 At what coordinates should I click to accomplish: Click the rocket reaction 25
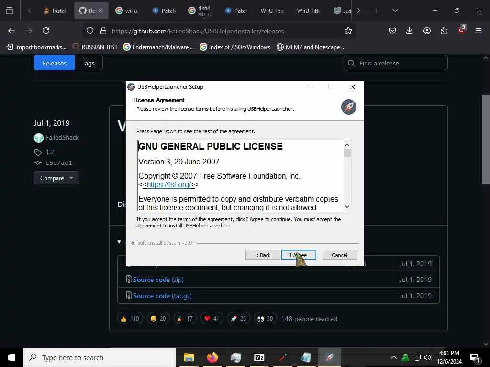(239, 319)
